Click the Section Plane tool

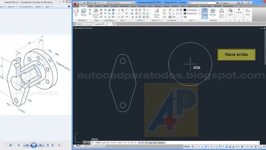[157, 13]
